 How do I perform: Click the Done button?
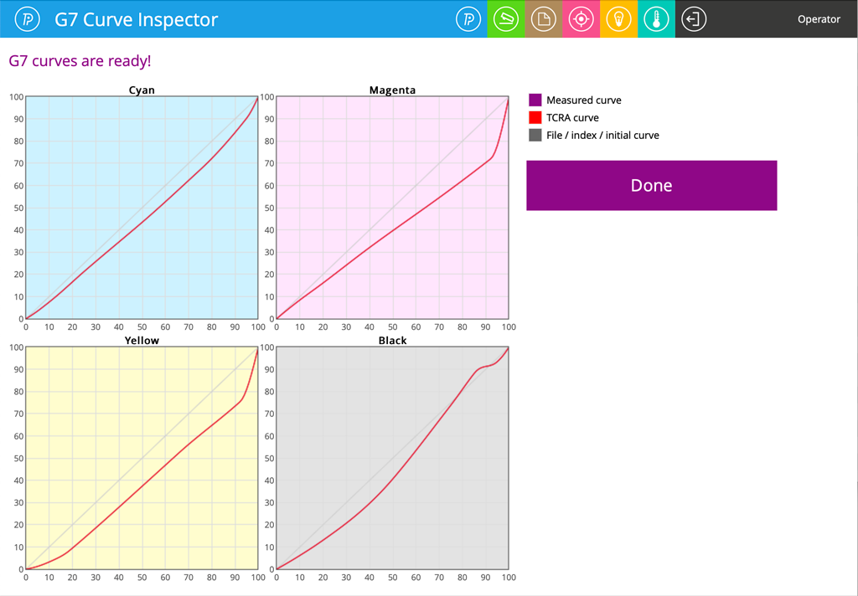(652, 185)
